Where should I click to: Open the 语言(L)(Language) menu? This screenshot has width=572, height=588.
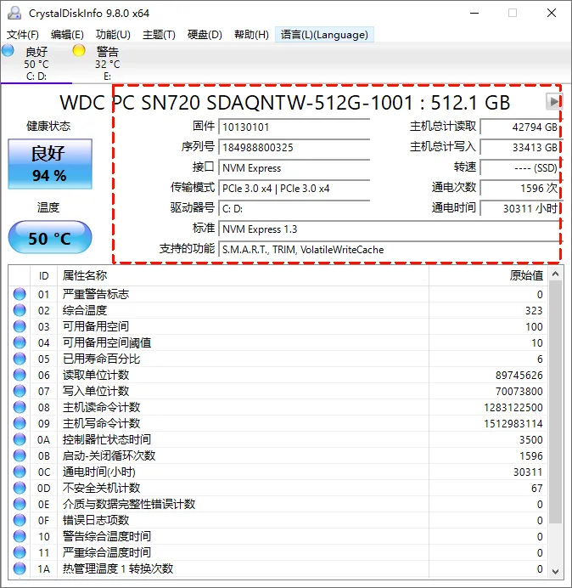324,35
